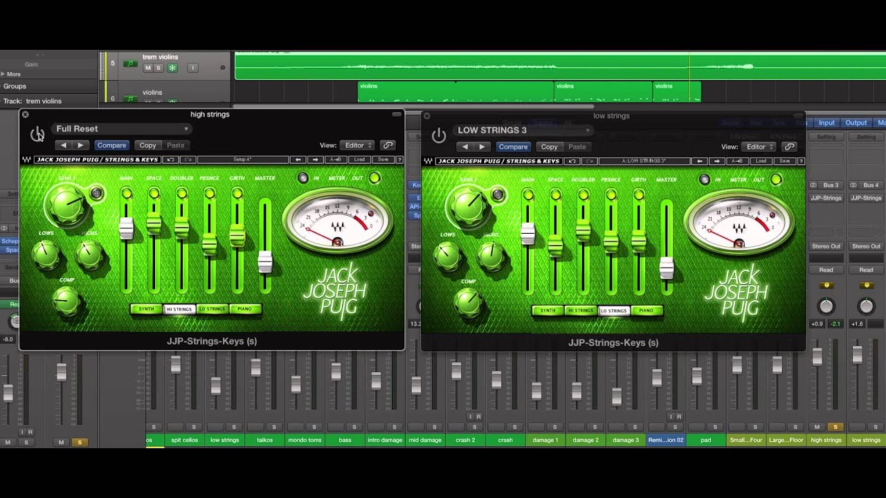Click link icon in low strings plugin
886x498 pixels.
789,147
